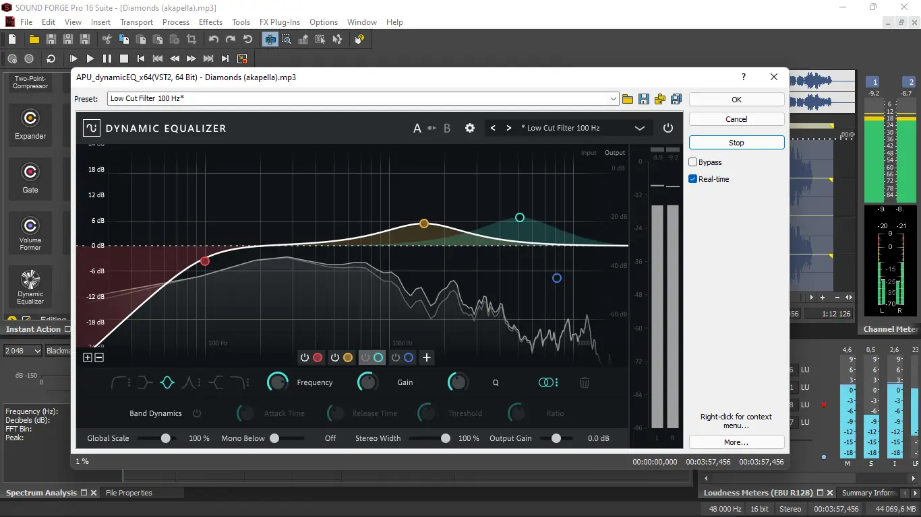Click the Global Scale slider handle
Image resolution: width=921 pixels, height=517 pixels.
point(165,438)
